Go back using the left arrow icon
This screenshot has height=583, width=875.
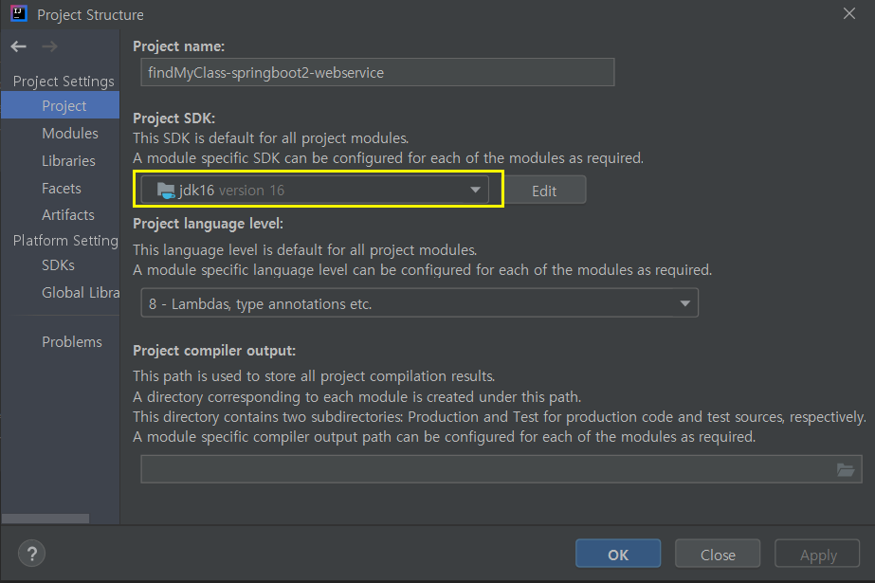tap(18, 46)
